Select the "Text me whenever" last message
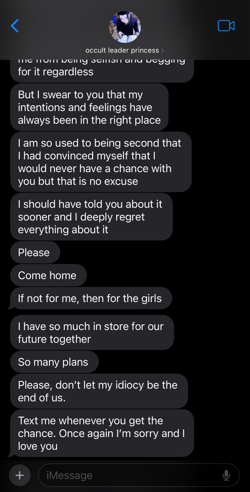The image size is (250, 492). point(102,433)
